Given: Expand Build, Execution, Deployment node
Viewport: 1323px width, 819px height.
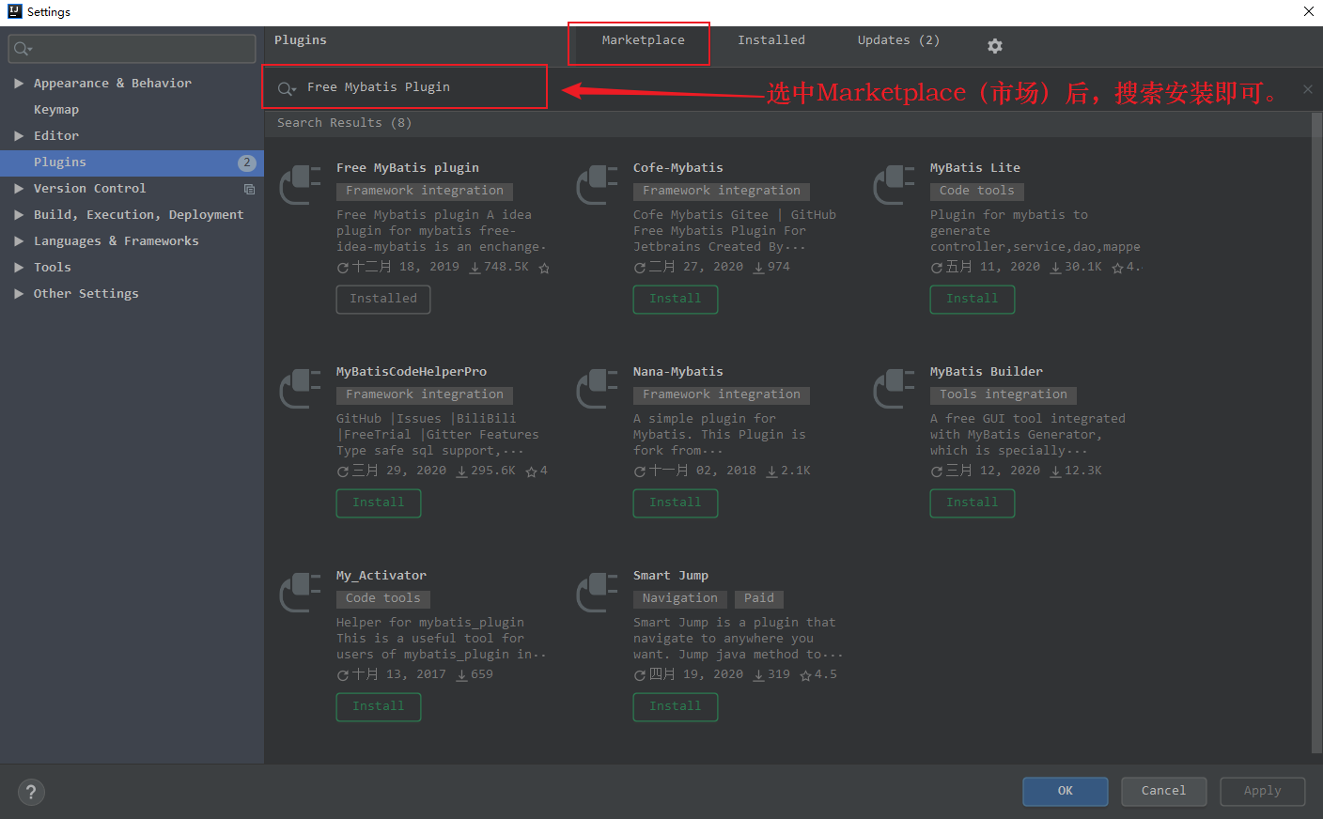Looking at the screenshot, I should pyautogui.click(x=19, y=215).
